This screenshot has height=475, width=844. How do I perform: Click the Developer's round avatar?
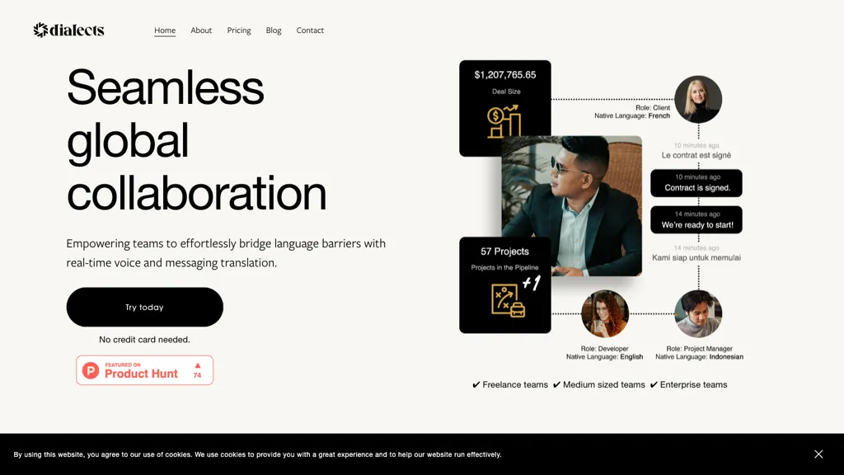(604, 313)
